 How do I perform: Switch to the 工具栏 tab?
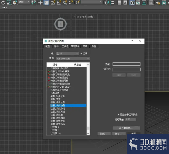coord(65,46)
